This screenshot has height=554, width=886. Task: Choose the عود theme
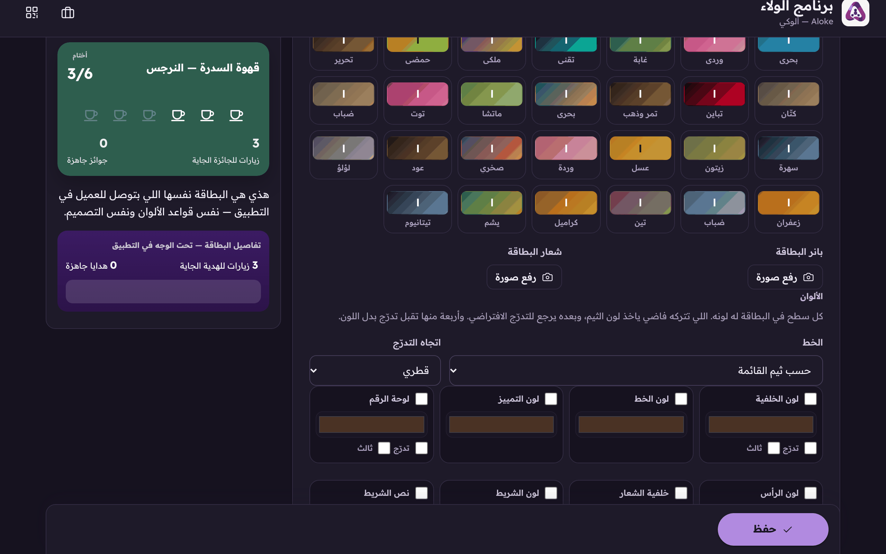pyautogui.click(x=417, y=155)
